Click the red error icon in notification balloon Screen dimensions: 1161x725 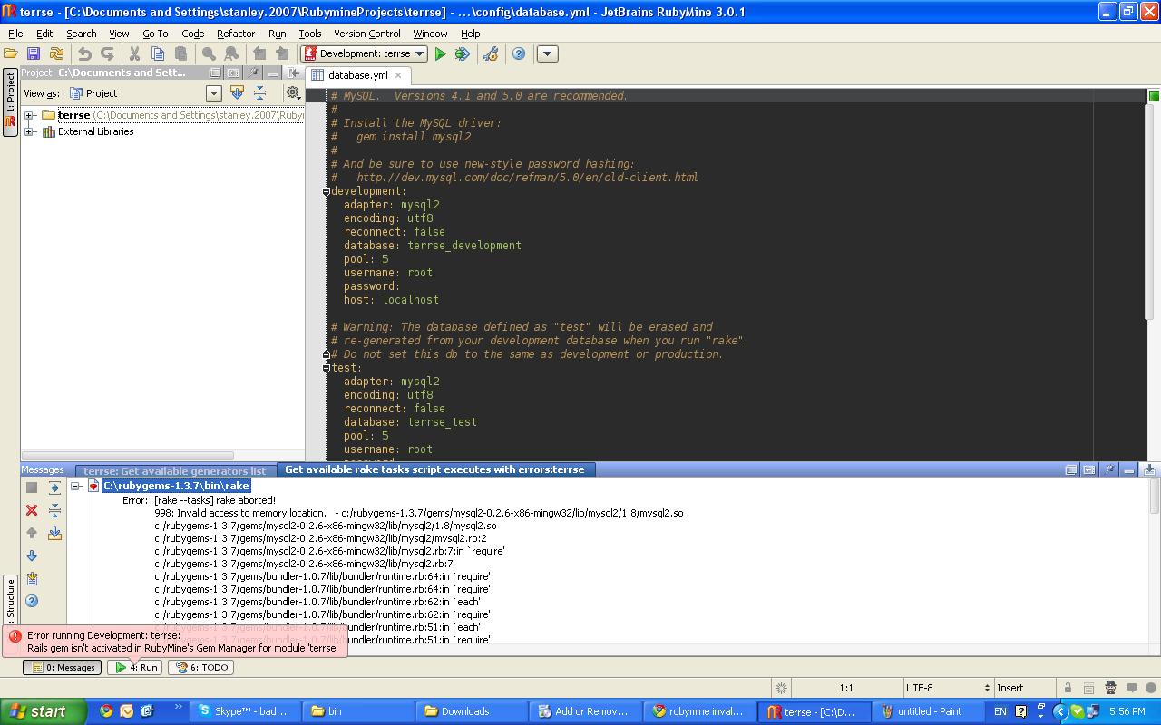click(15, 636)
